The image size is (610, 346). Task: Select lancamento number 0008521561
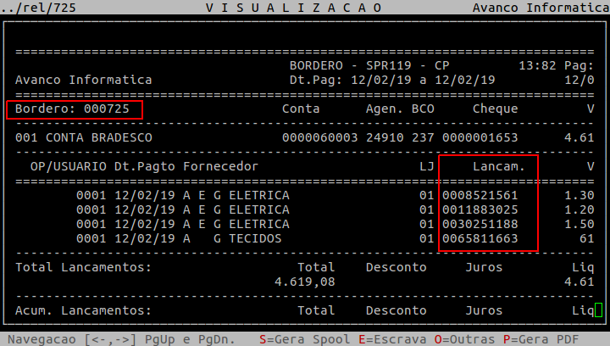pos(480,196)
